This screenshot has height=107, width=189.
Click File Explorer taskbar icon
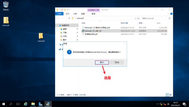point(33,104)
